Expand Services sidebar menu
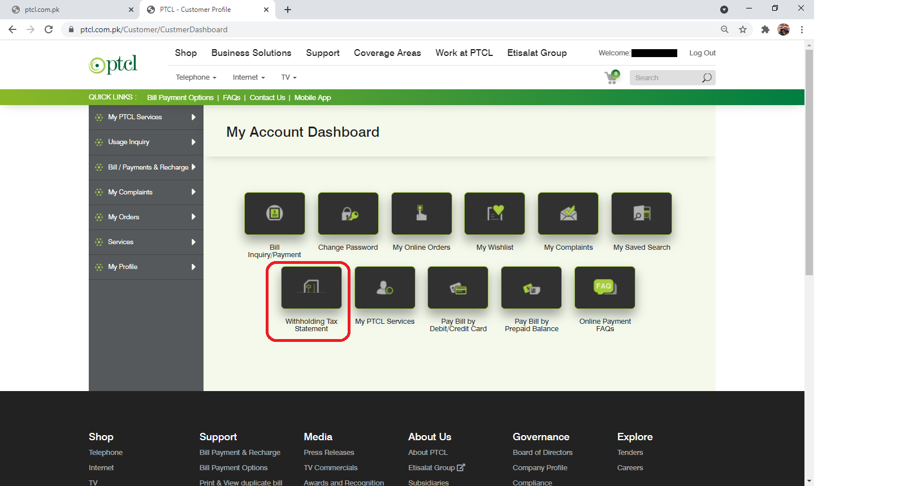The image size is (900, 486). pos(146,242)
